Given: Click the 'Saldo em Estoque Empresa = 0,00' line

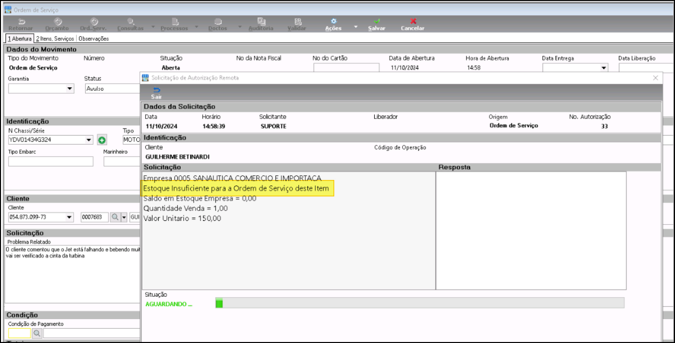Looking at the screenshot, I should (x=200, y=198).
